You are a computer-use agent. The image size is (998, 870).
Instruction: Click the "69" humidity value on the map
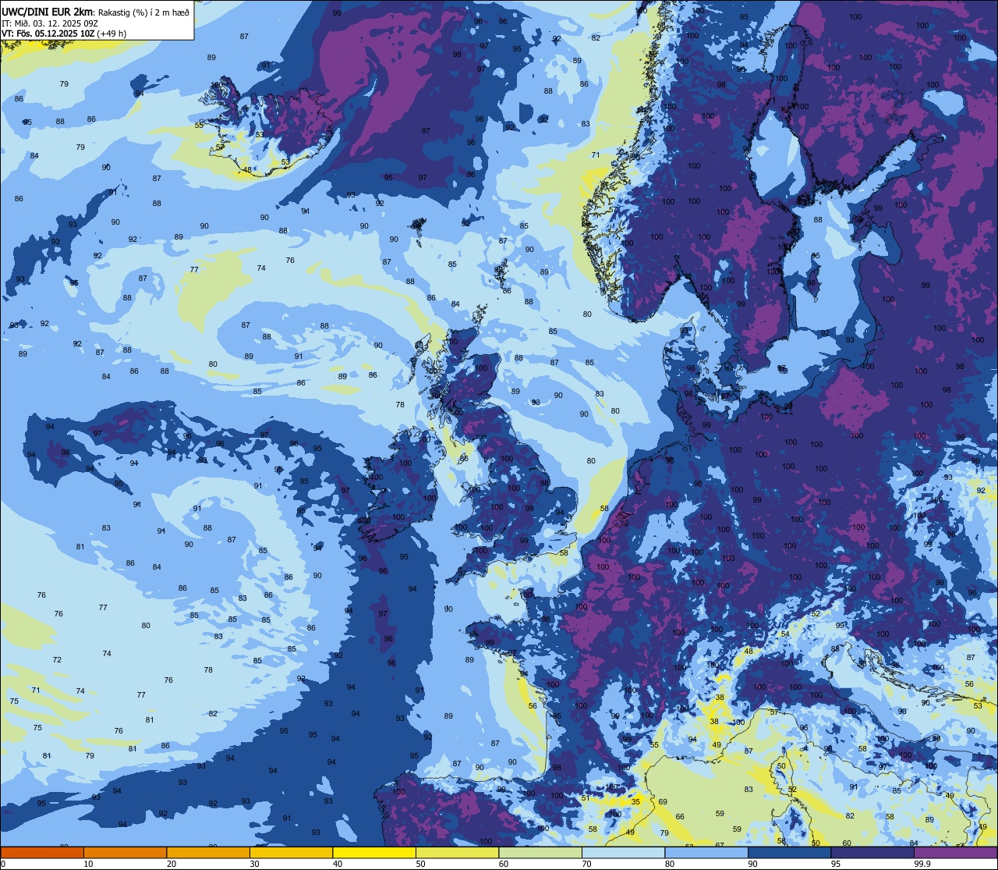point(663,802)
